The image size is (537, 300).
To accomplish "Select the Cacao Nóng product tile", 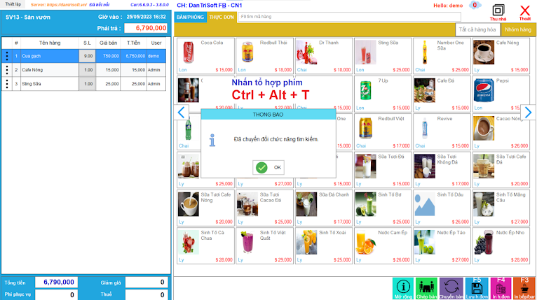I will pos(501,132).
